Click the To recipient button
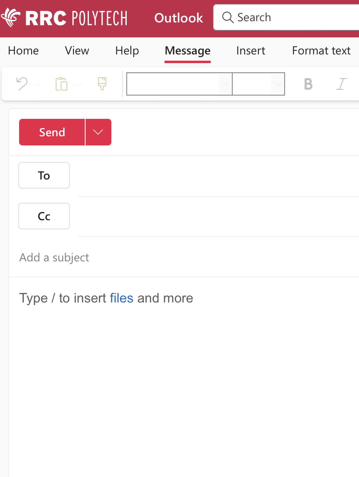This screenshot has height=477, width=359. (44, 175)
